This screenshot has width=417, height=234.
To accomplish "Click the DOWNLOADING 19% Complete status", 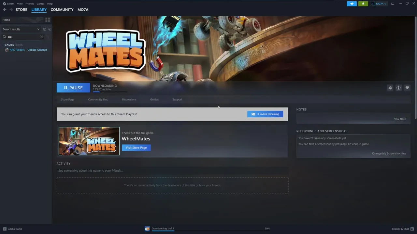I will (x=105, y=87).
